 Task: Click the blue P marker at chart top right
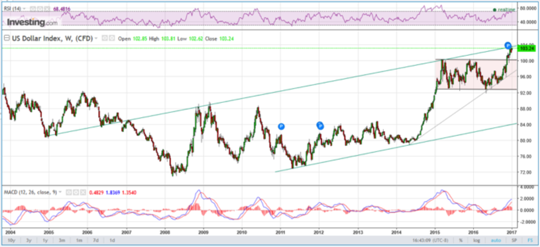(x=507, y=45)
